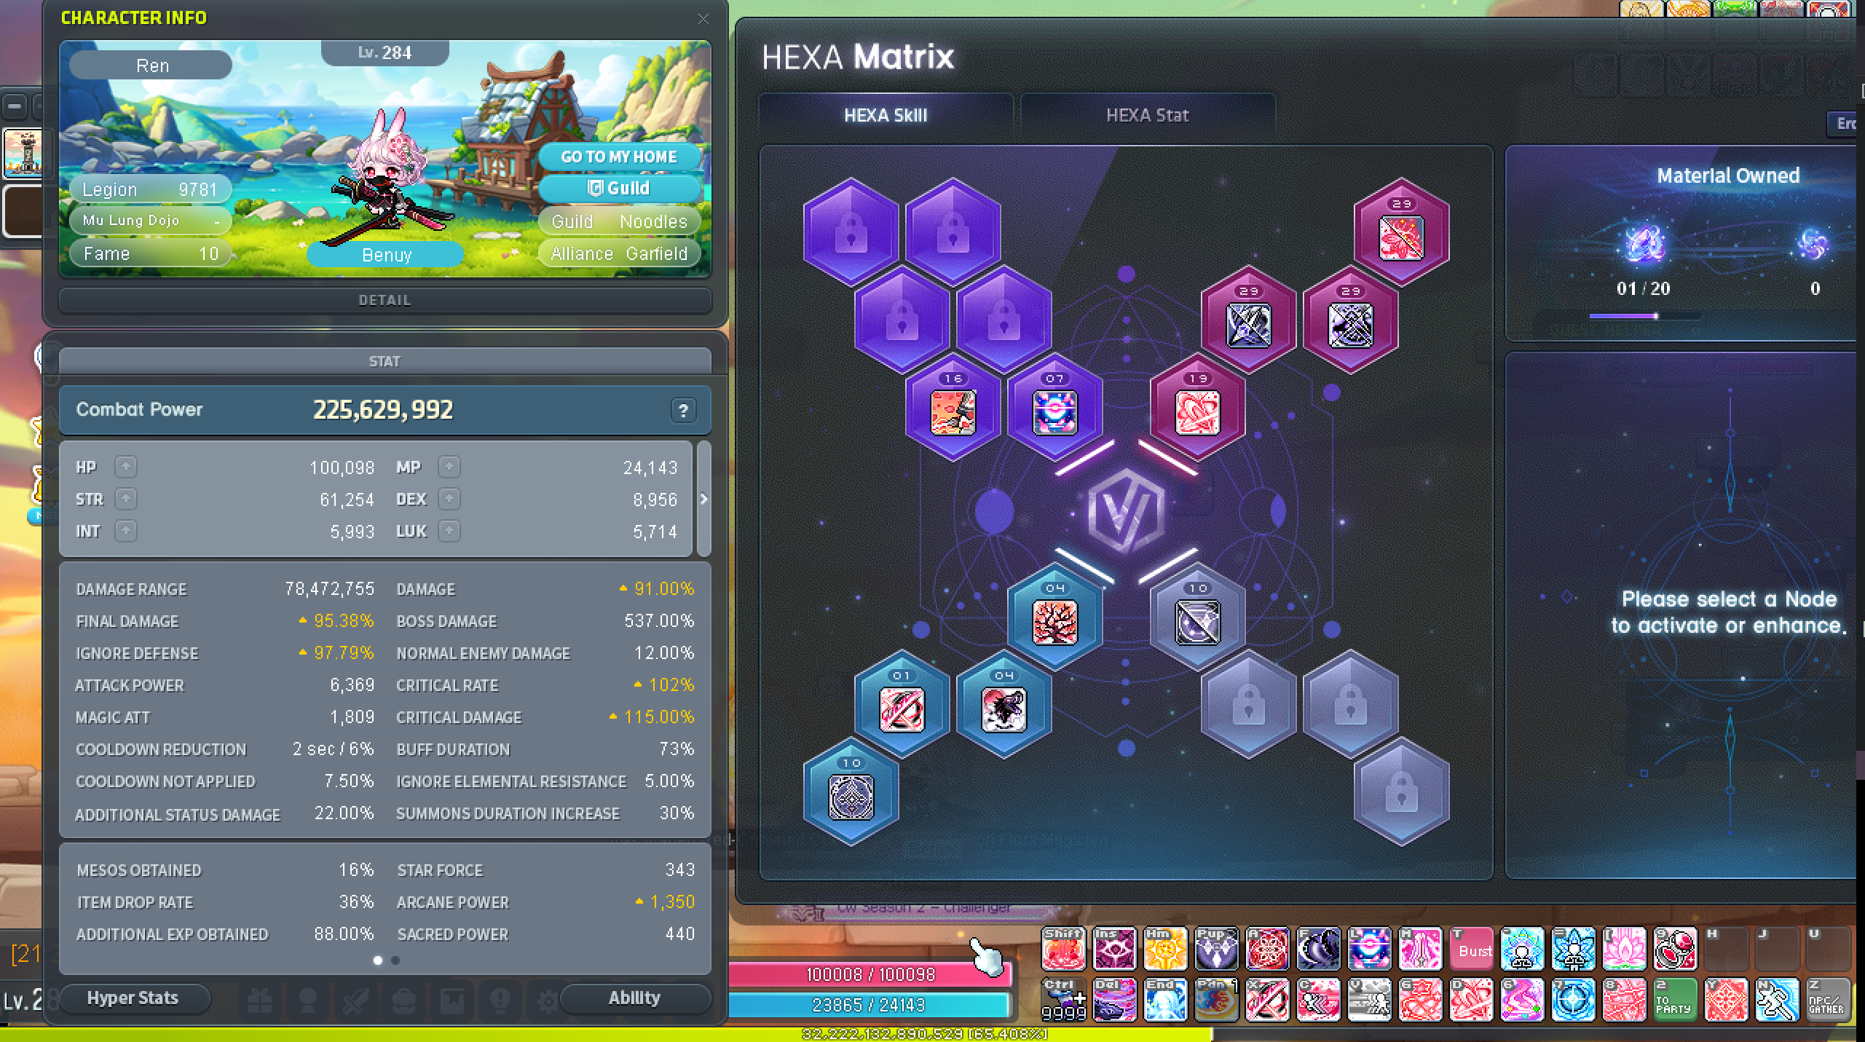Increase the STR stat with plus button
1865x1042 pixels.
pos(126,499)
